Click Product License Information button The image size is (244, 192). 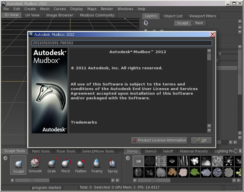[x=159, y=140]
